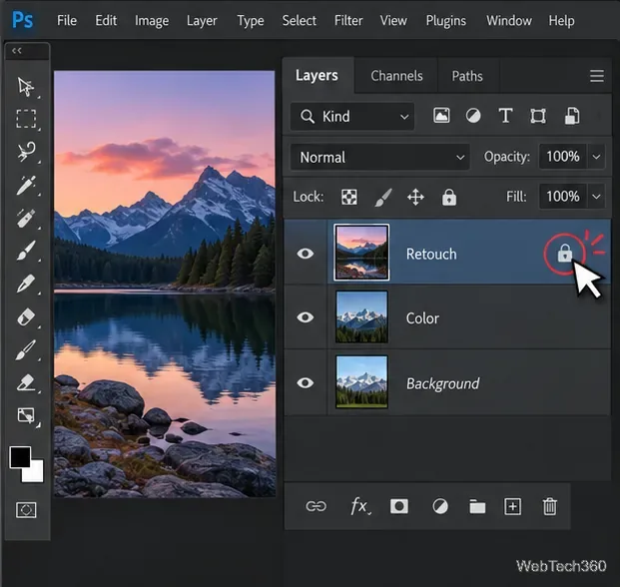
Task: Open the Type menu
Action: 251,21
